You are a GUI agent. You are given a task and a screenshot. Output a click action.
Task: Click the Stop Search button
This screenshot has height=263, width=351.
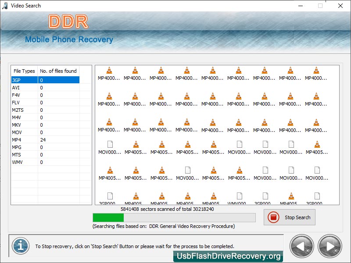tap(289, 217)
